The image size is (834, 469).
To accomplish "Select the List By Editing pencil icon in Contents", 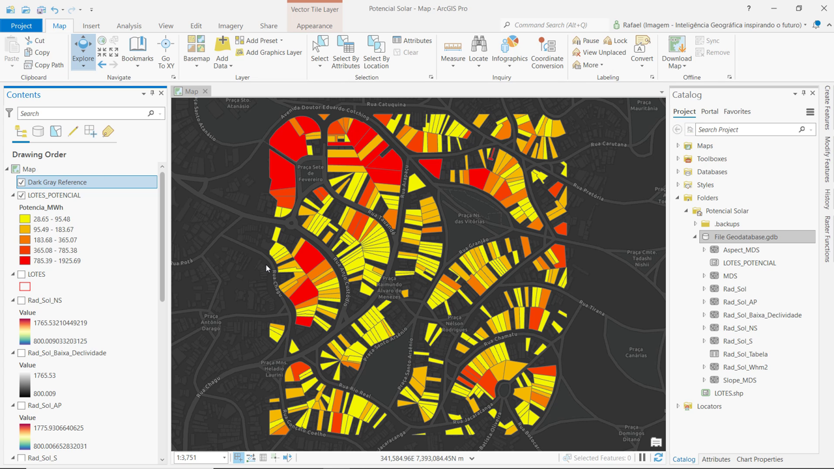I will pos(73,132).
